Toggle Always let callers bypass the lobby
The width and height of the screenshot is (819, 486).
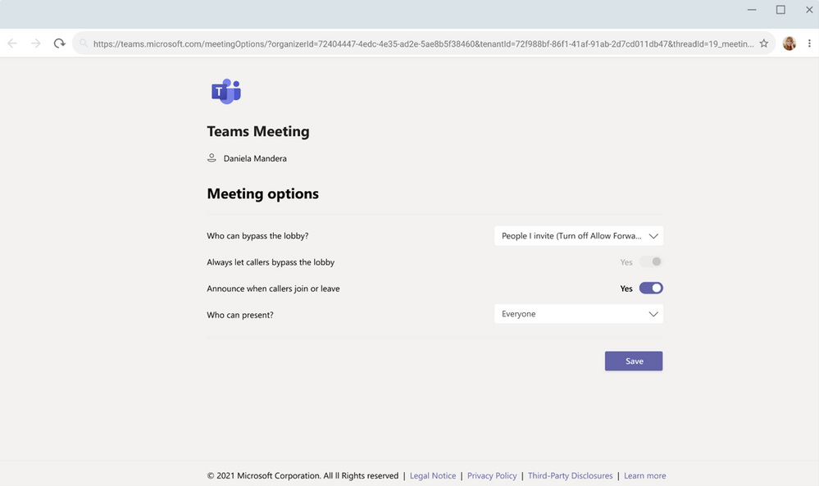coord(651,262)
